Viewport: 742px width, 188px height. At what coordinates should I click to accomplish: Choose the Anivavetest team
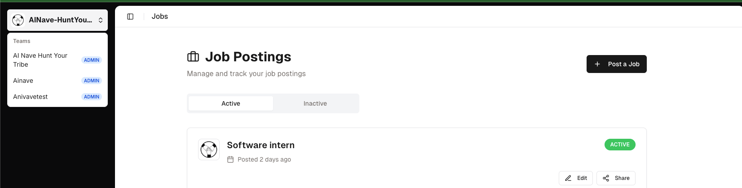[x=31, y=97]
